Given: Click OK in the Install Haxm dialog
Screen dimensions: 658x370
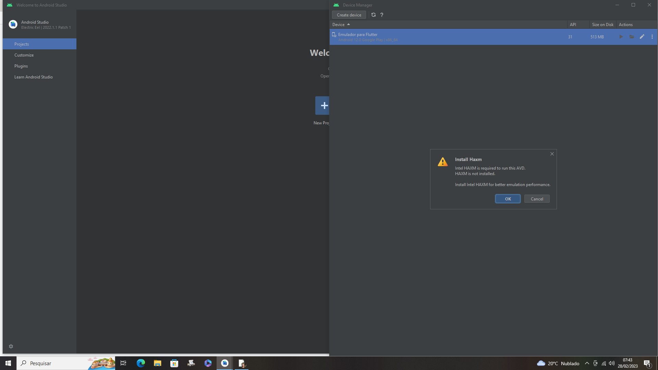Looking at the screenshot, I should coord(508,199).
